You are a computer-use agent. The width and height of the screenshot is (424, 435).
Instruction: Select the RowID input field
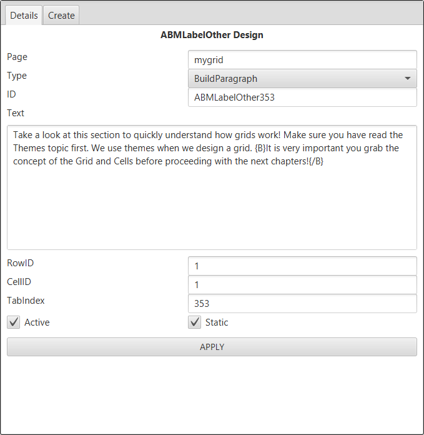coord(302,266)
